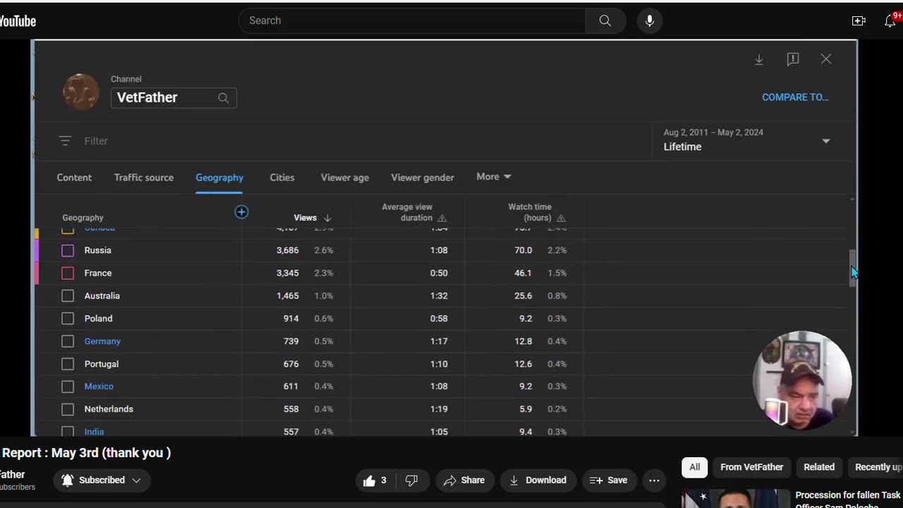
Task: Click the Download video button
Action: [x=538, y=480]
